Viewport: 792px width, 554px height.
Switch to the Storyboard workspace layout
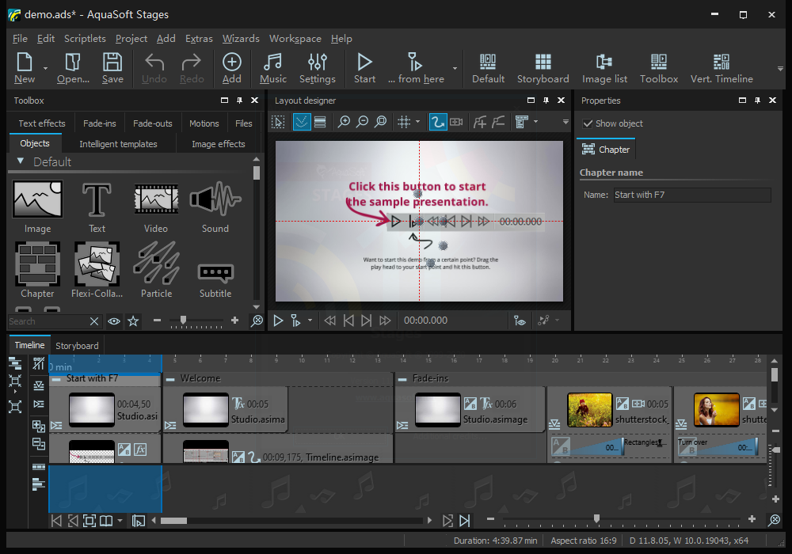[543, 68]
